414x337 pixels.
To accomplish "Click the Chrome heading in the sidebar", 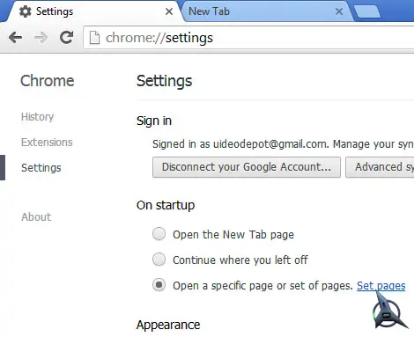I will pyautogui.click(x=48, y=81).
